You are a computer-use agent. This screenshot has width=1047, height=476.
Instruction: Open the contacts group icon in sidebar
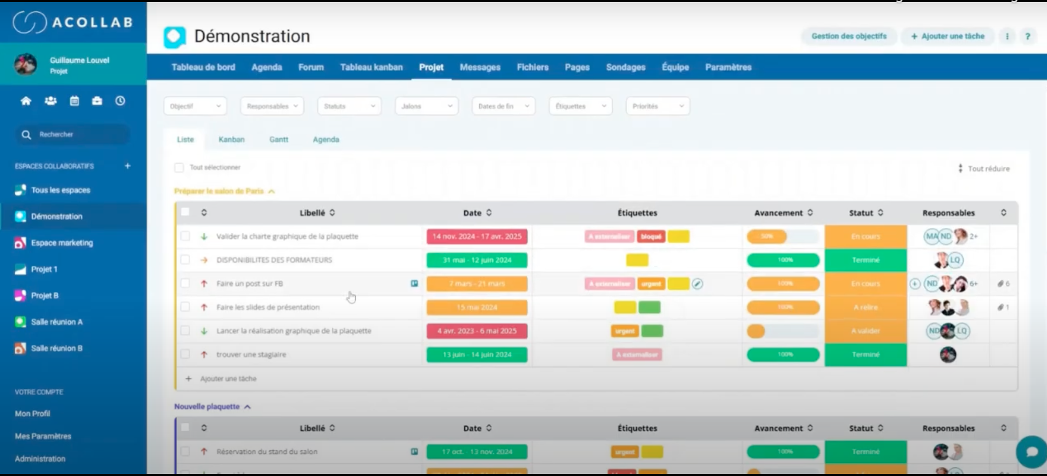click(51, 101)
